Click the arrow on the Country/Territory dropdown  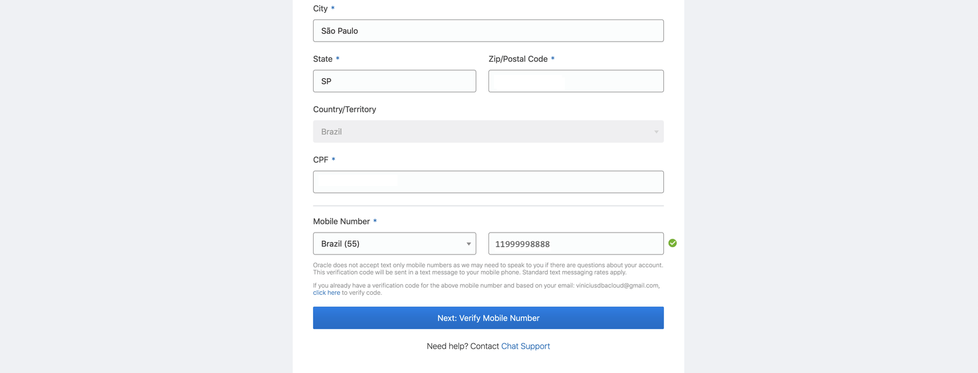656,132
